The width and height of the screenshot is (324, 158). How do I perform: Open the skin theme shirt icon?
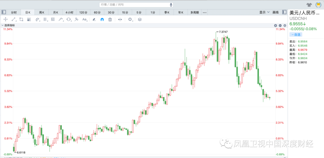(309, 5)
